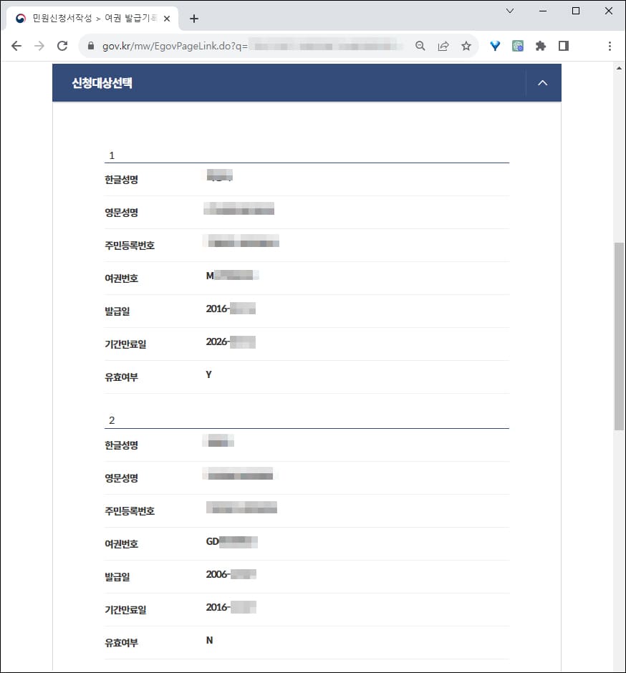Open the page share icon
The width and height of the screenshot is (626, 673).
coord(443,45)
